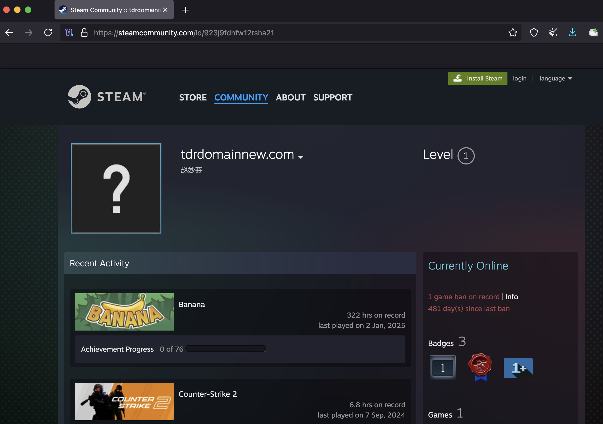Click the Install Steam button

477,78
